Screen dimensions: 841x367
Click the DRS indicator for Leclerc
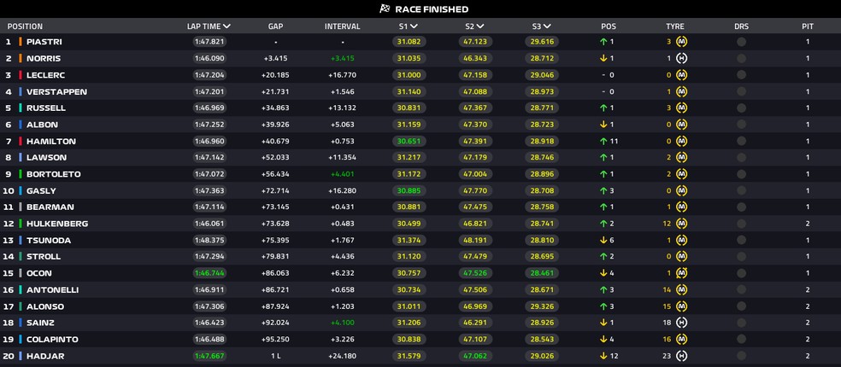click(x=741, y=75)
